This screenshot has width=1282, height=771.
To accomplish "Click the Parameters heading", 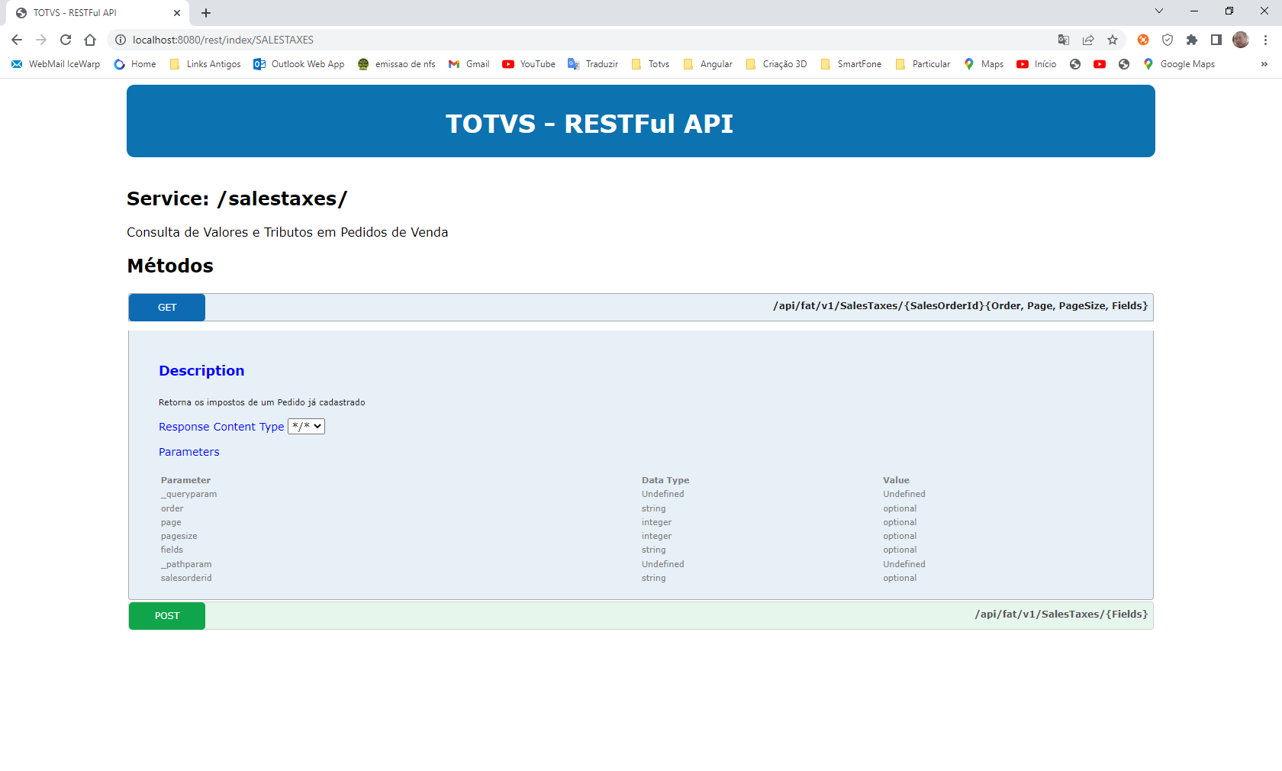I will click(189, 452).
